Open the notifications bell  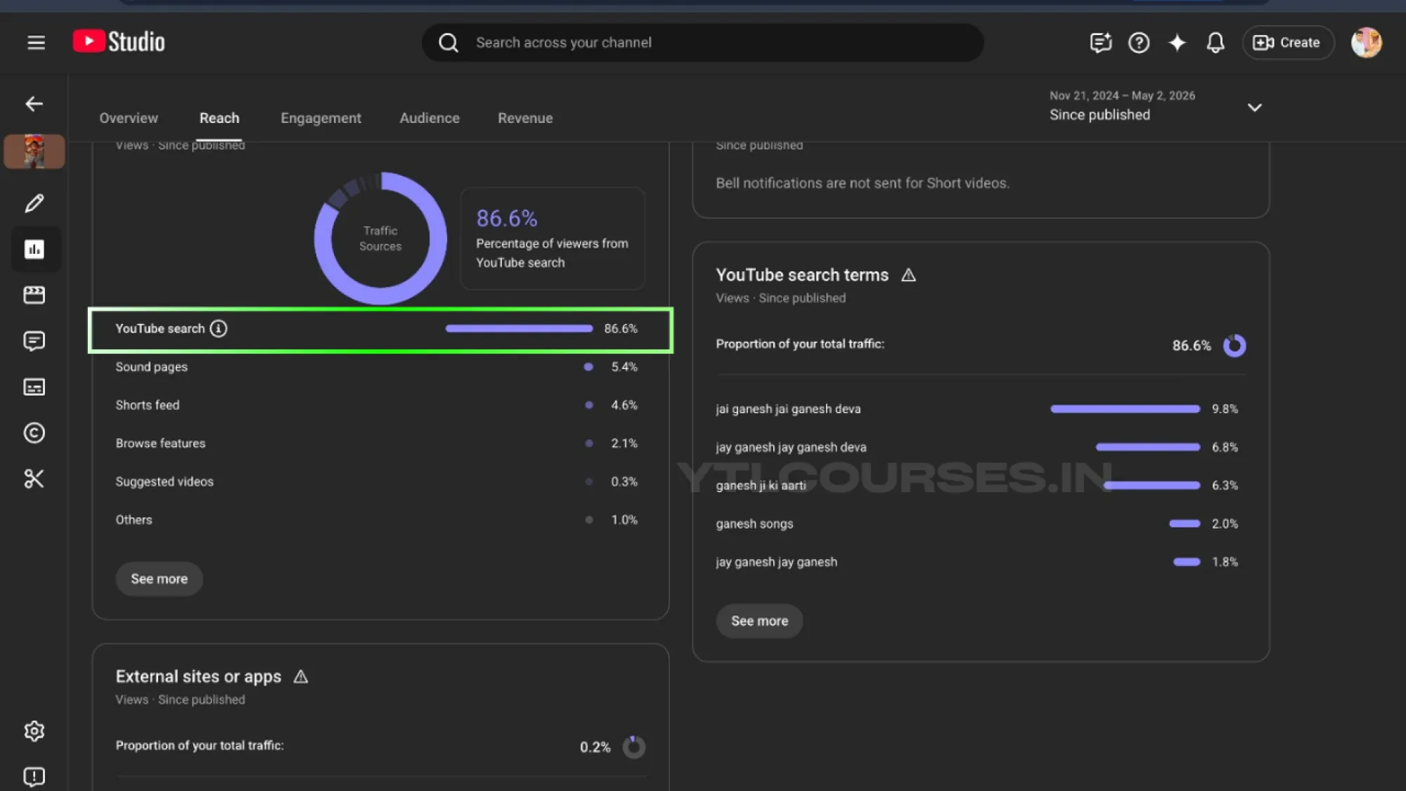(x=1215, y=43)
